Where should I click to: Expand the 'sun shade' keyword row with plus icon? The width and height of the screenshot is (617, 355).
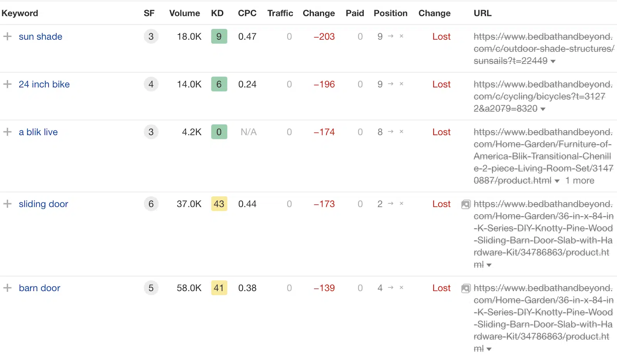pos(7,37)
